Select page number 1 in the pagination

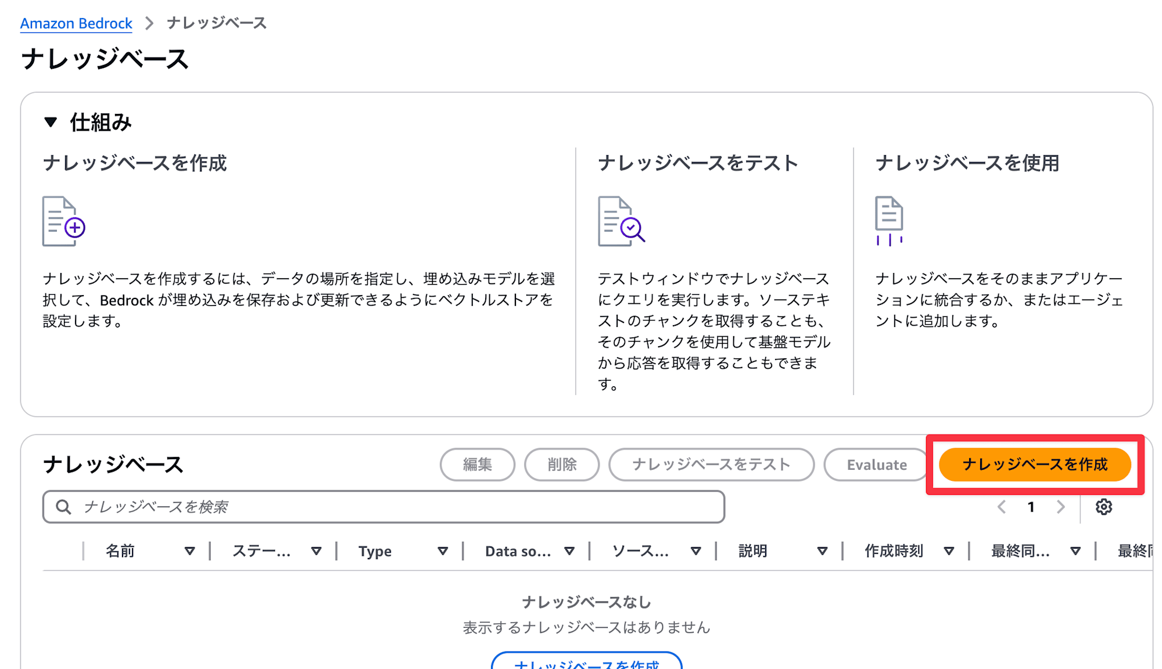[1031, 507]
